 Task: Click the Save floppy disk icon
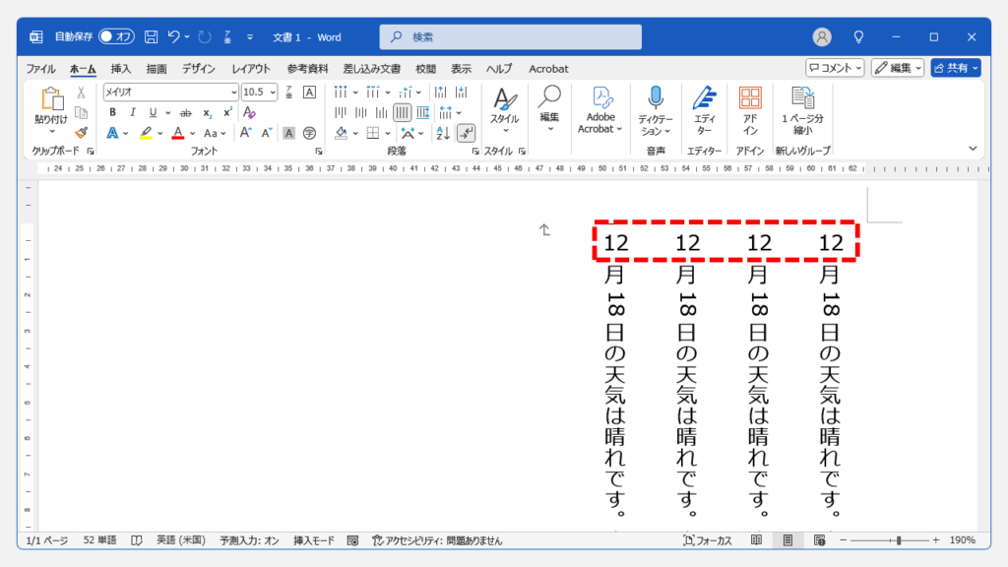tap(152, 37)
